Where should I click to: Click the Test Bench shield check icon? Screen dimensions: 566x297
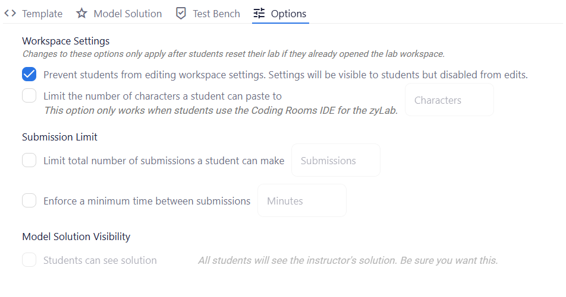tap(181, 13)
